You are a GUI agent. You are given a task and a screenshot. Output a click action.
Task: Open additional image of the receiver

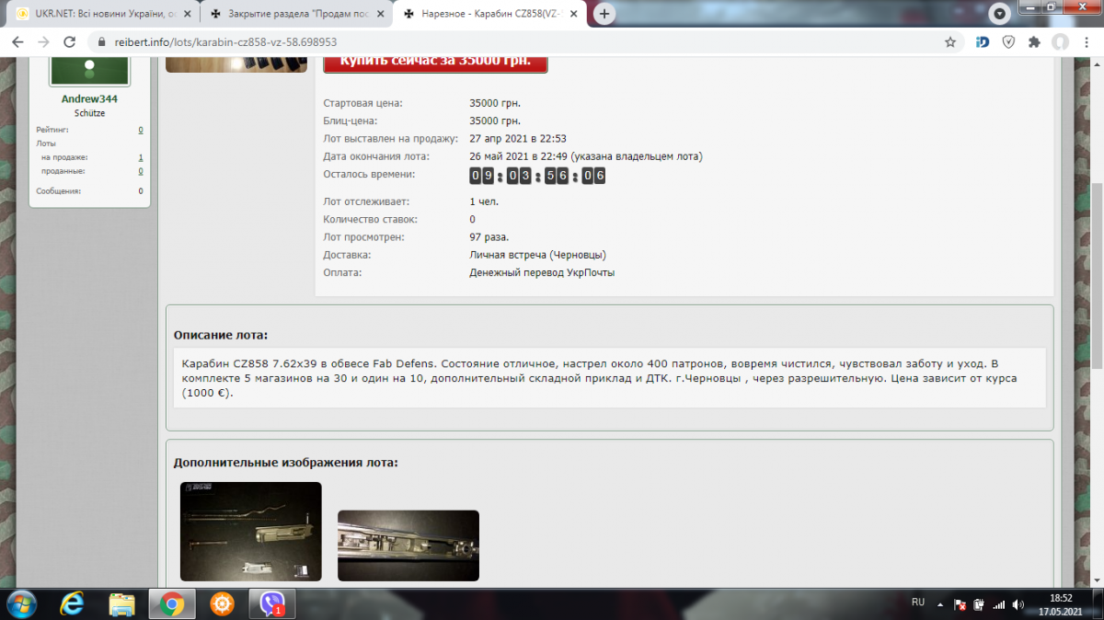coord(408,545)
